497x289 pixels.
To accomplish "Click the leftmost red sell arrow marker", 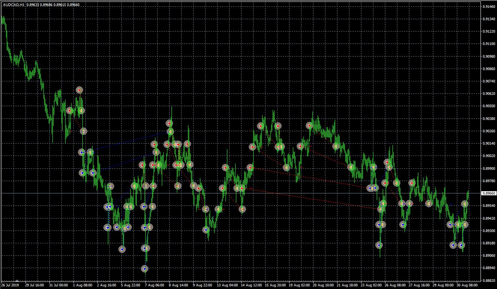I will [x=69, y=111].
